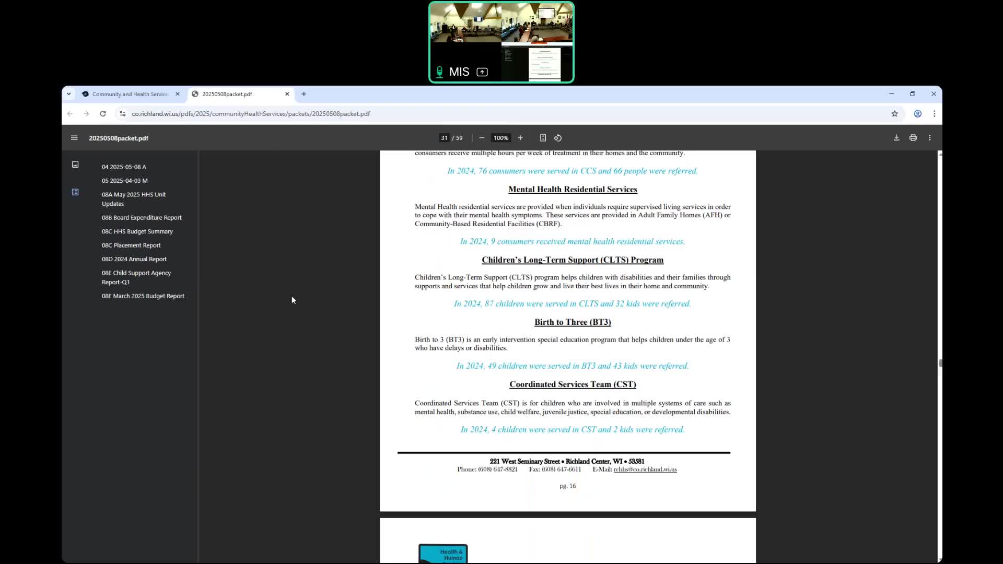Show page thumbnails view in sidebar
This screenshot has width=1003, height=564.
pyautogui.click(x=75, y=164)
